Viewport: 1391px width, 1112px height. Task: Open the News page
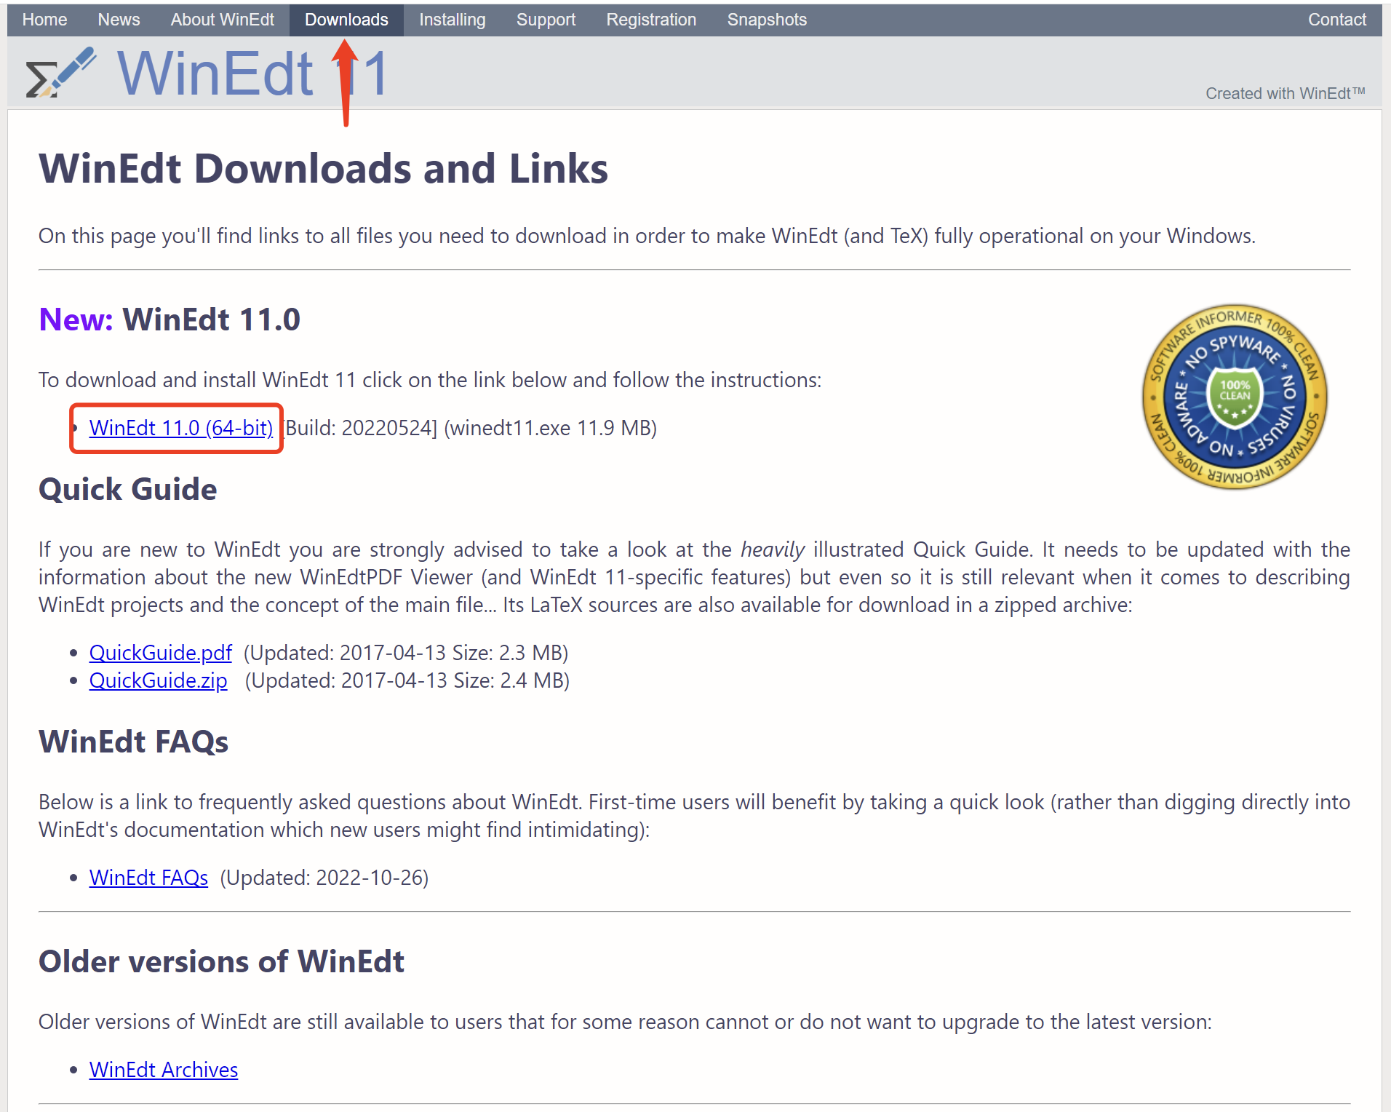(118, 20)
